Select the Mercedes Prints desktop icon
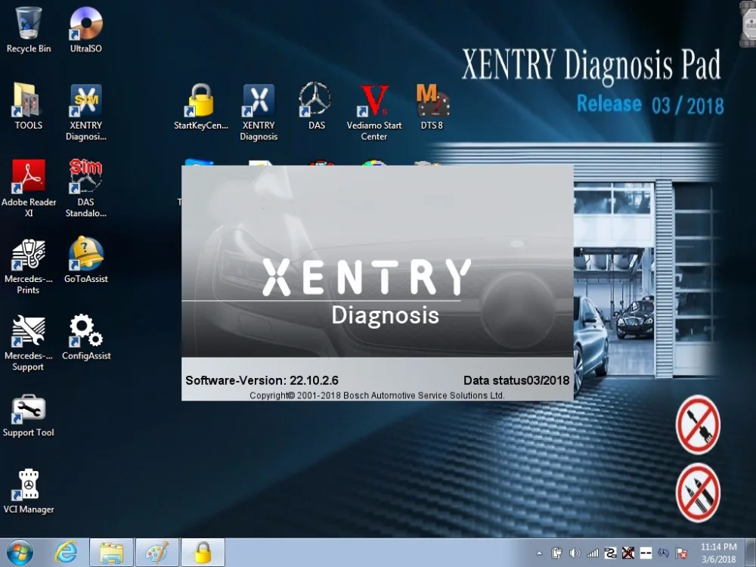 click(x=29, y=265)
